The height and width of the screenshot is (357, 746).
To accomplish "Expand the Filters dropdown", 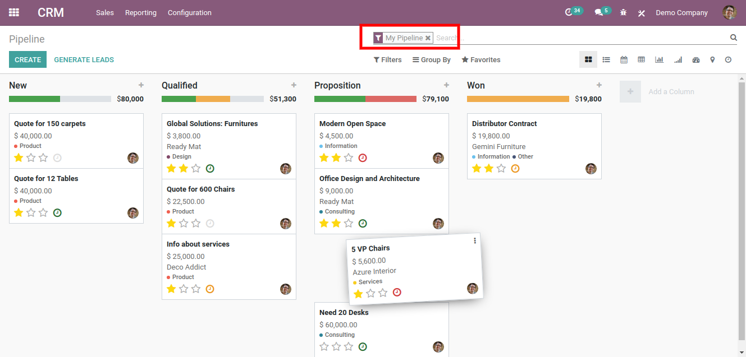I will click(387, 60).
